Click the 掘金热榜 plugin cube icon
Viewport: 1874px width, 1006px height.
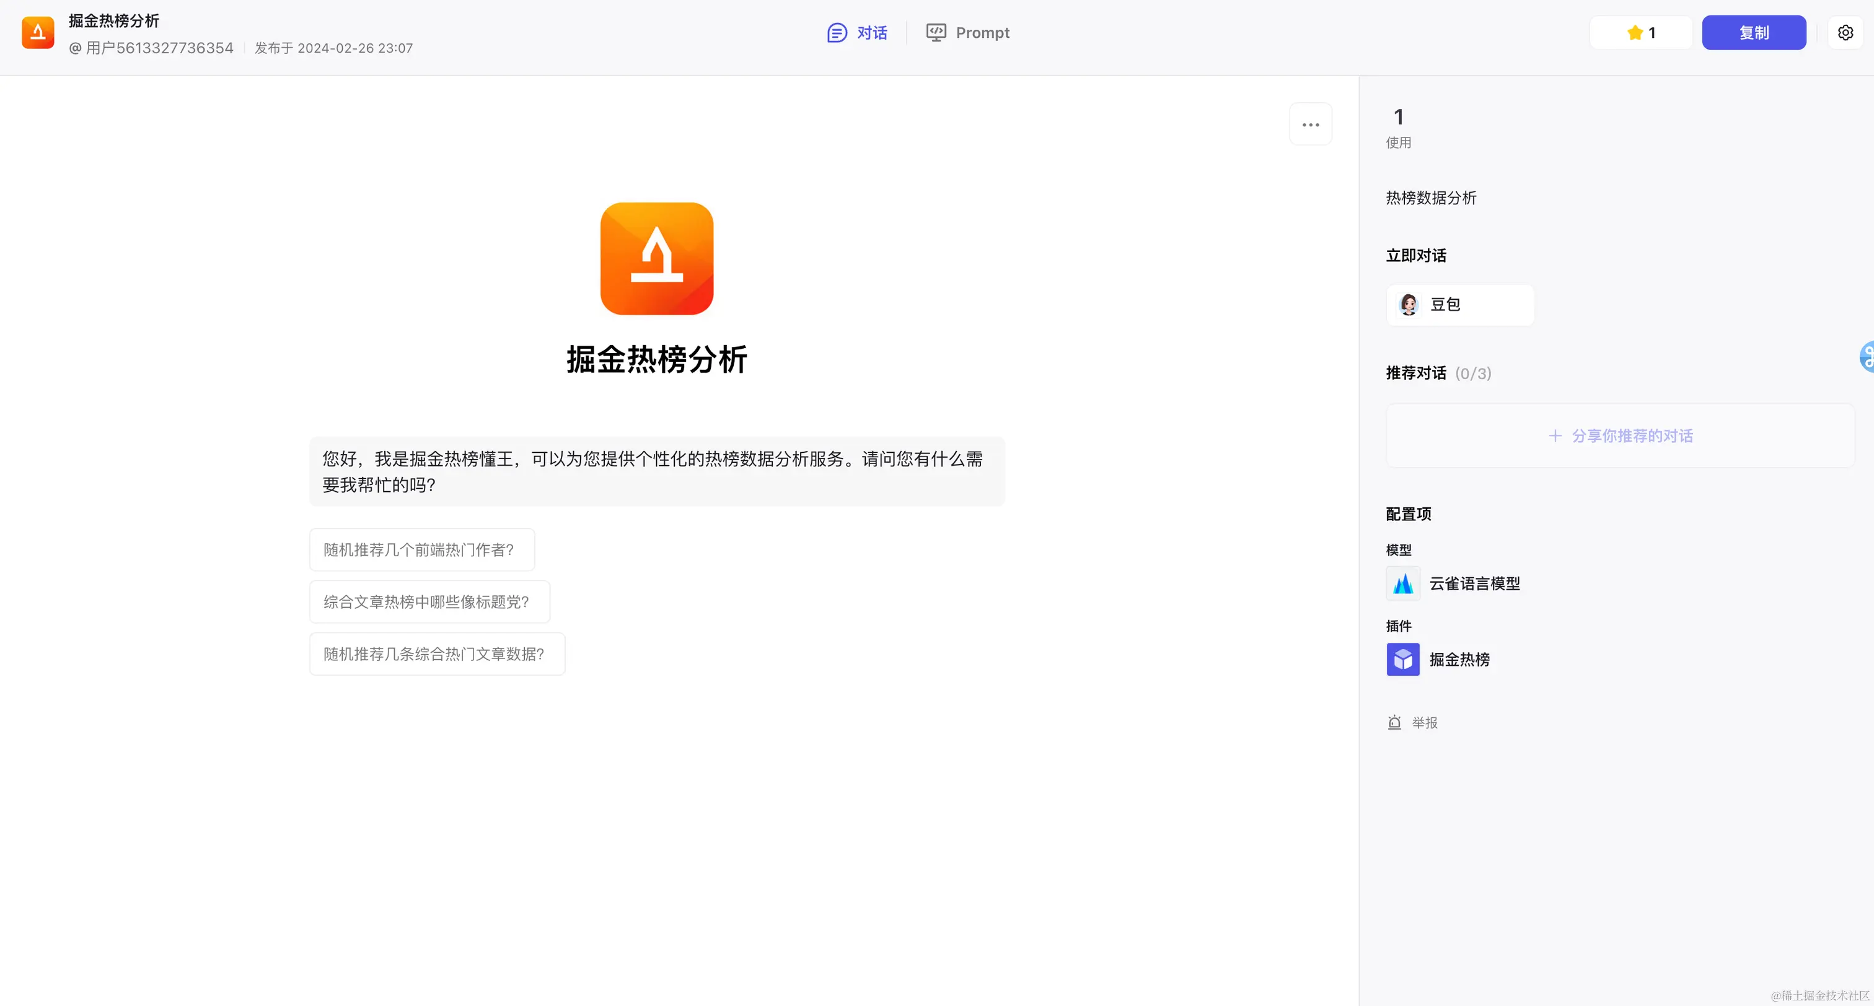(x=1402, y=659)
